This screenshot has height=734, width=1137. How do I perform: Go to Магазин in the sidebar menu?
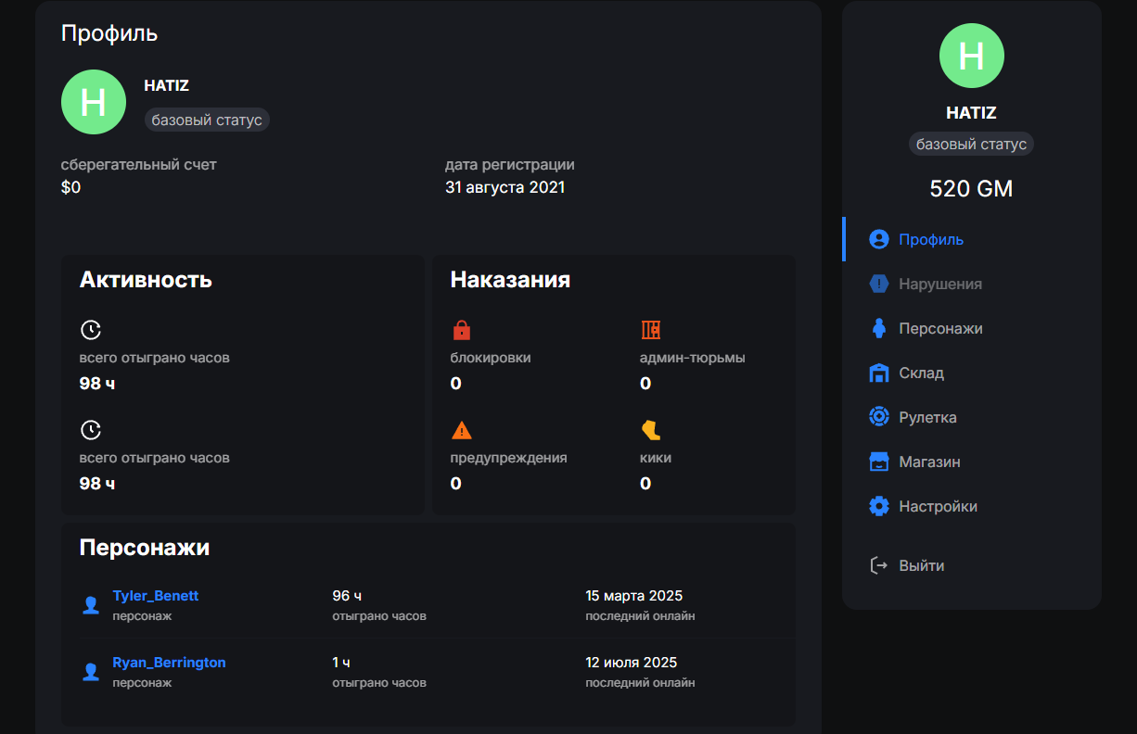pyautogui.click(x=929, y=462)
